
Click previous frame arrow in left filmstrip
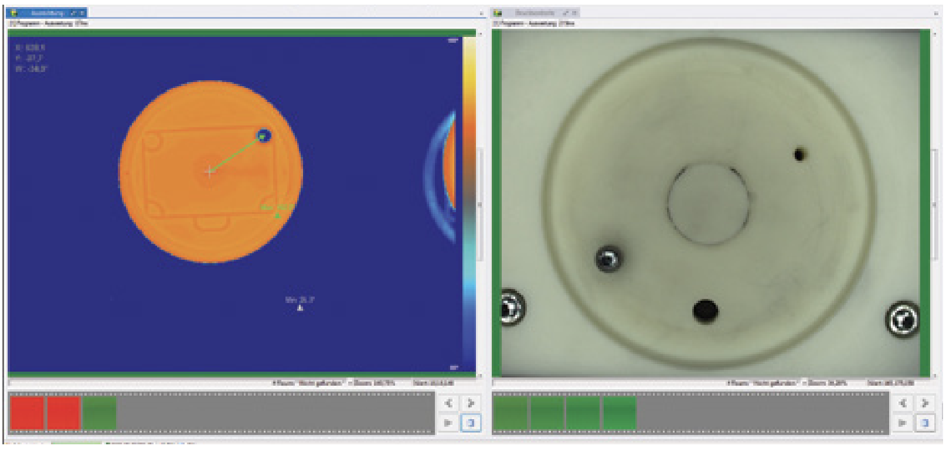449,403
